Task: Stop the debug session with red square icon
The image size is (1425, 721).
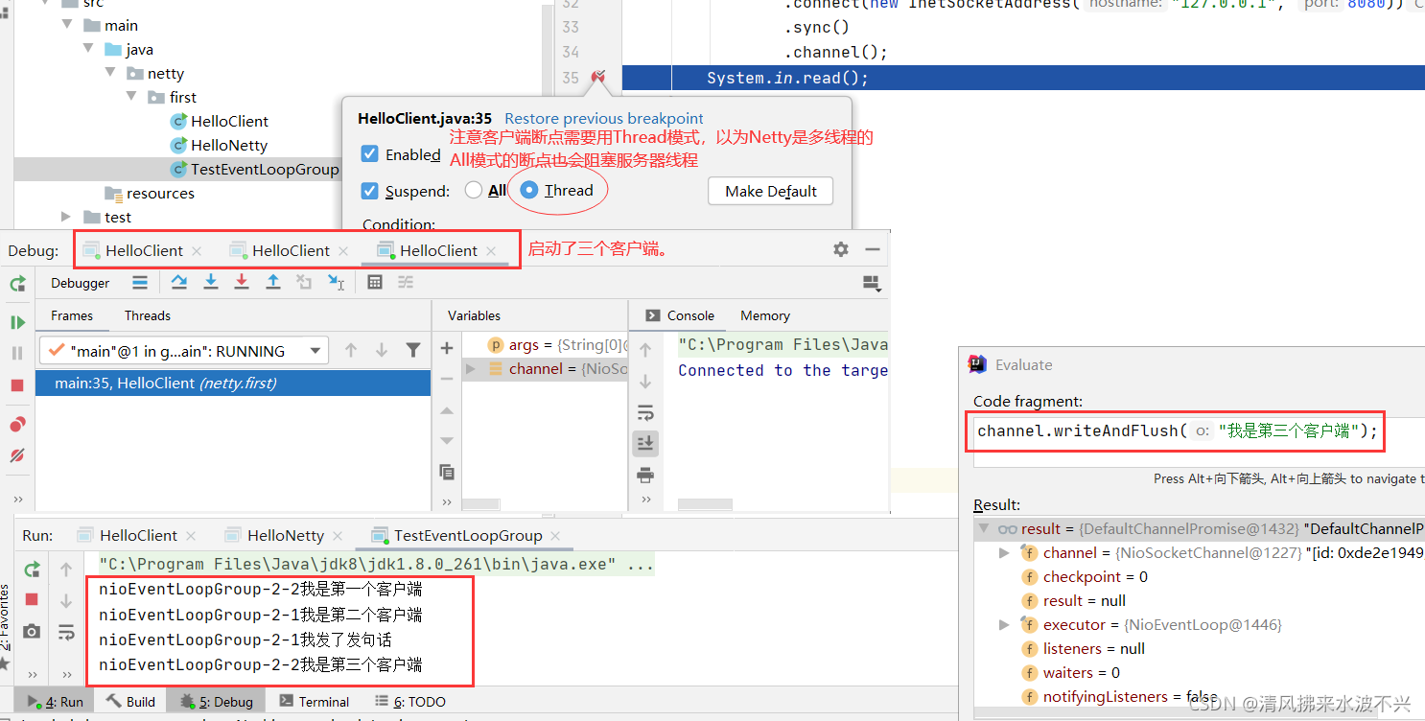Action: coord(17,384)
